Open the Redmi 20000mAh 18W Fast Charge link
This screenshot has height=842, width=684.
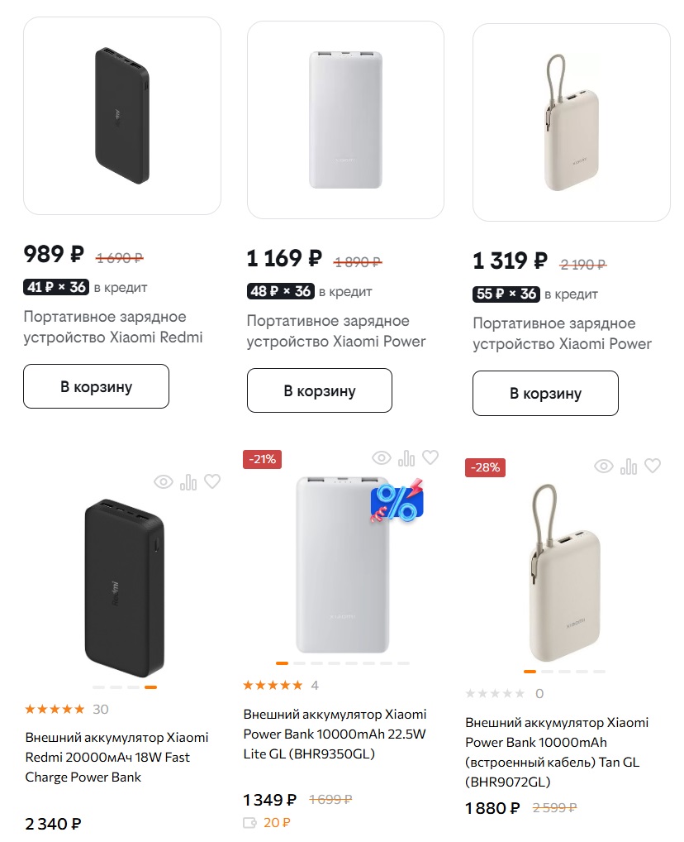[x=116, y=757]
